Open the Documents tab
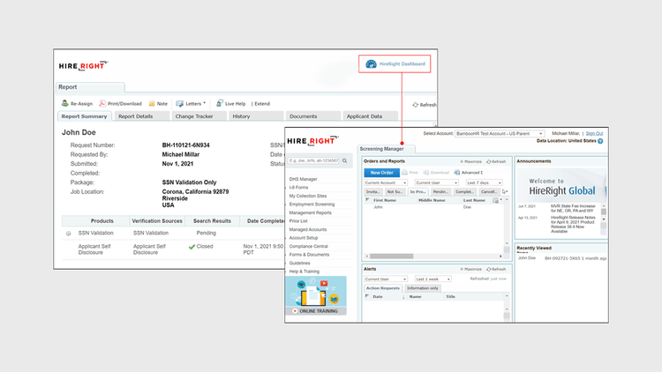 [x=312, y=116]
